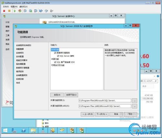Click the orange Shut Down VM toolbar icon

(9, 11)
